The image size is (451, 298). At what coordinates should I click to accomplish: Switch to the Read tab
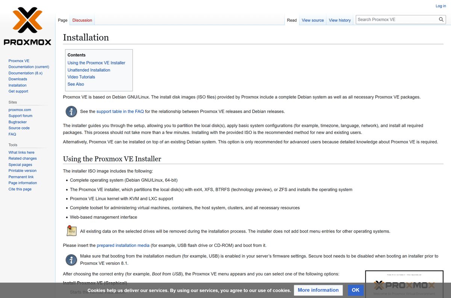(292, 20)
